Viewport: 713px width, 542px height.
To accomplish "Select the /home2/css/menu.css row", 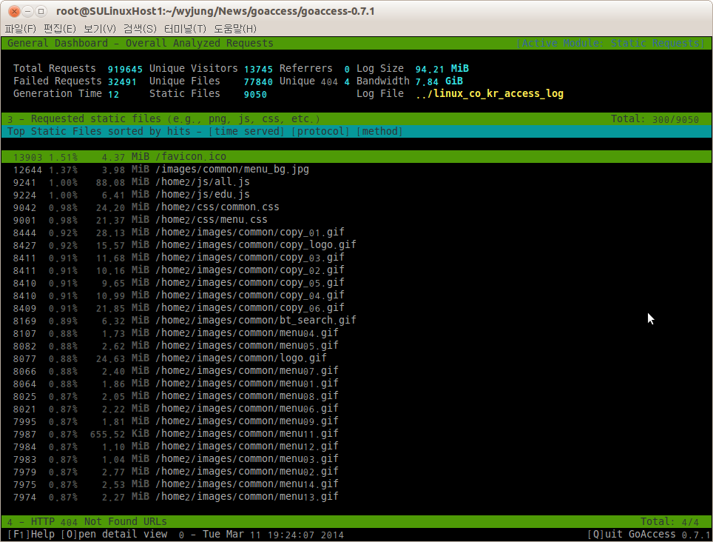I will click(356, 220).
